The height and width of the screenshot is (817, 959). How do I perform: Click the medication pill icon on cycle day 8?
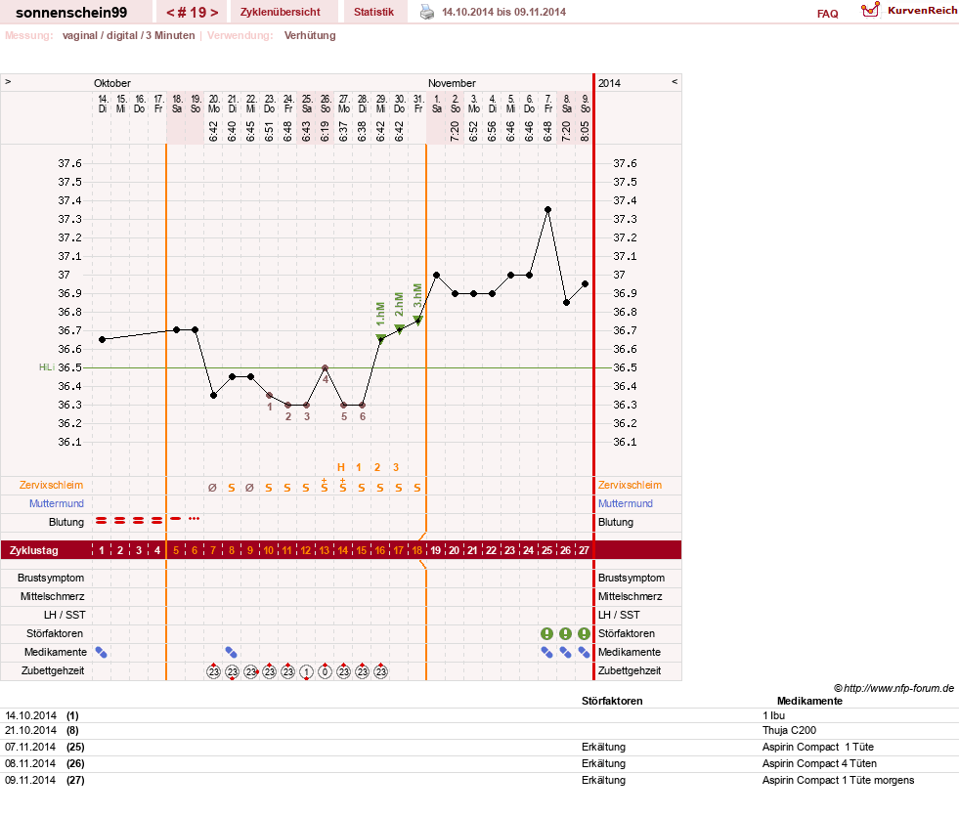coord(231,653)
